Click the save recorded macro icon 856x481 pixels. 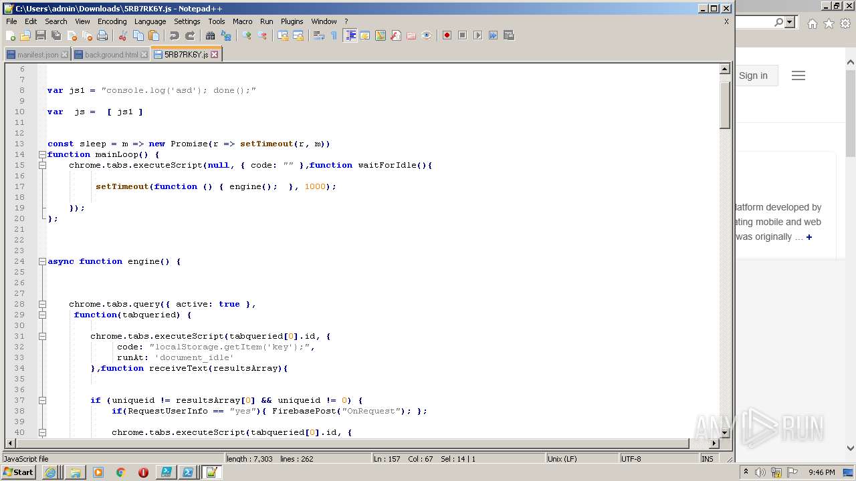(509, 35)
